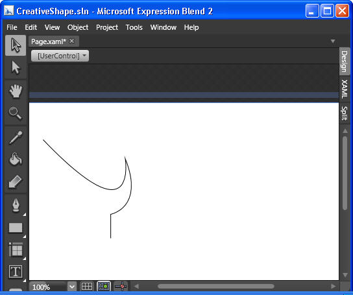Select the Pan hand tool
Viewport: 353px width, 295px height.
tap(16, 91)
